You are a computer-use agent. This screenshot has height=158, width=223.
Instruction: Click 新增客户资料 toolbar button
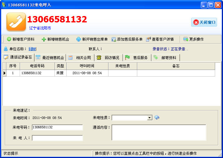[21, 39]
